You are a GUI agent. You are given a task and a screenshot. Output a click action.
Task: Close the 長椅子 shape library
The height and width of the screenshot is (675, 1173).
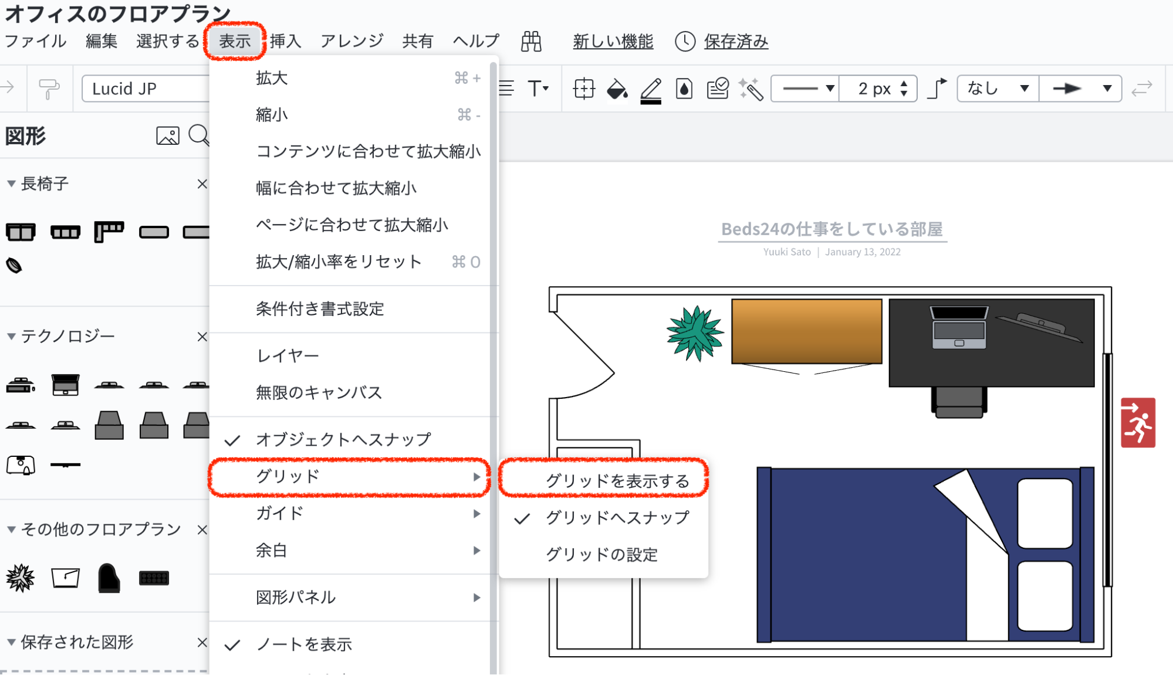click(x=202, y=184)
